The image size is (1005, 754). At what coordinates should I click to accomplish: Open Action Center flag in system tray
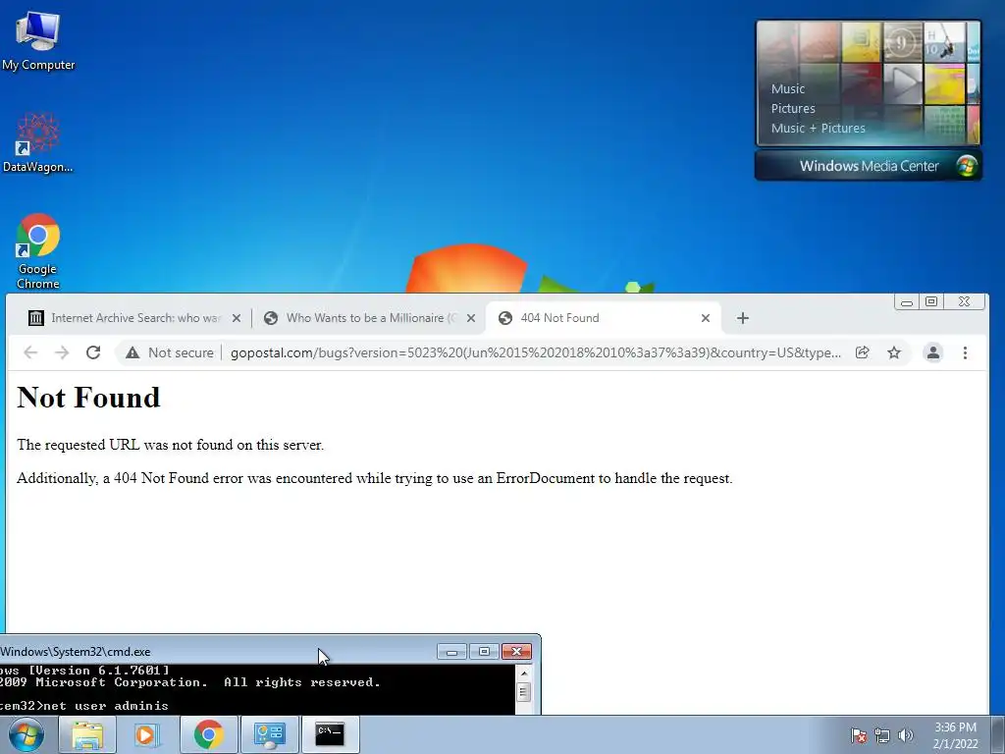click(x=858, y=735)
